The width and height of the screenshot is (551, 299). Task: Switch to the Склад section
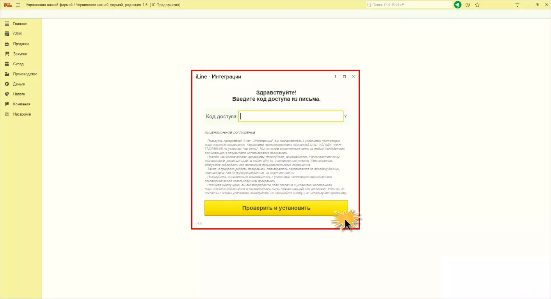coord(18,64)
